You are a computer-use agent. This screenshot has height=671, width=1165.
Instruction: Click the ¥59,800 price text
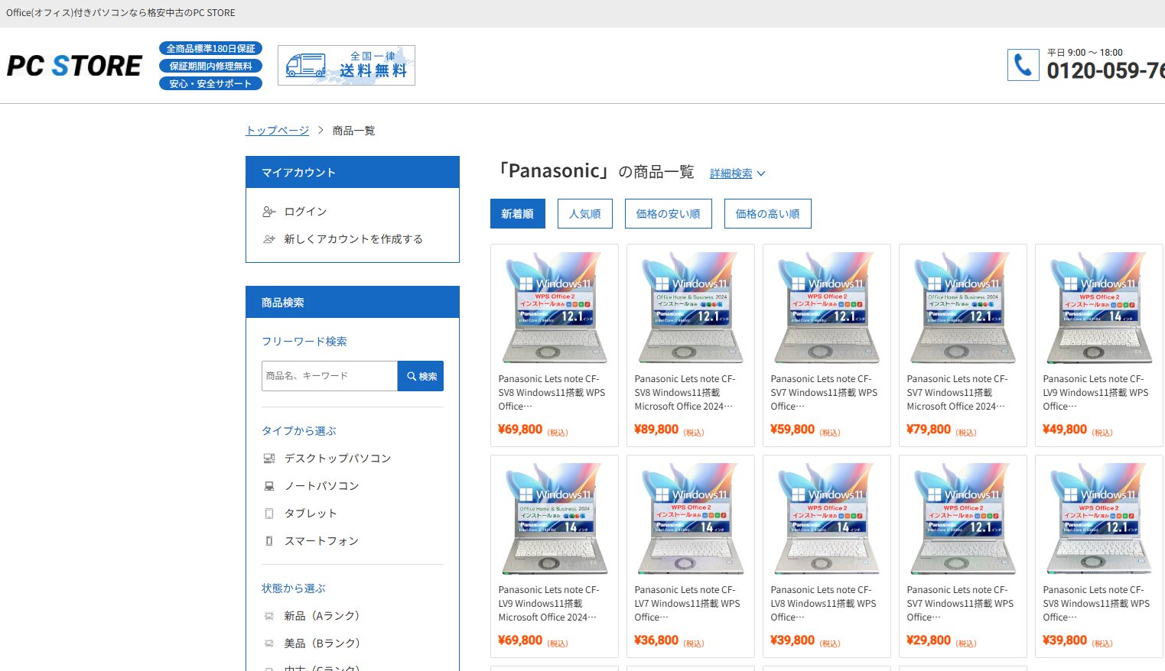792,430
